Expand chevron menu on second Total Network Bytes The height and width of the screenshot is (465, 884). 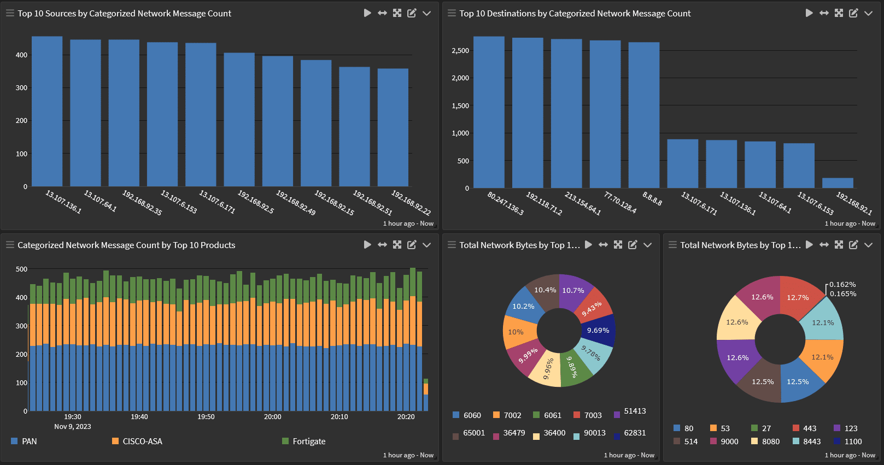click(868, 245)
